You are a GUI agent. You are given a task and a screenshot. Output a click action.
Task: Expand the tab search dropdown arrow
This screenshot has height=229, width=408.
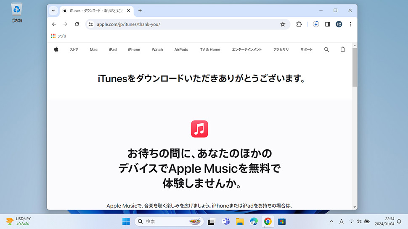pyautogui.click(x=53, y=10)
